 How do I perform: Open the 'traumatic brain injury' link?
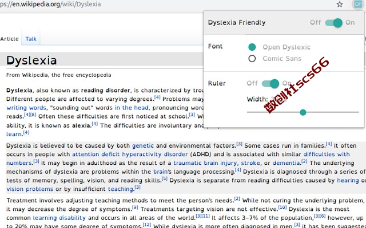(x=205, y=163)
